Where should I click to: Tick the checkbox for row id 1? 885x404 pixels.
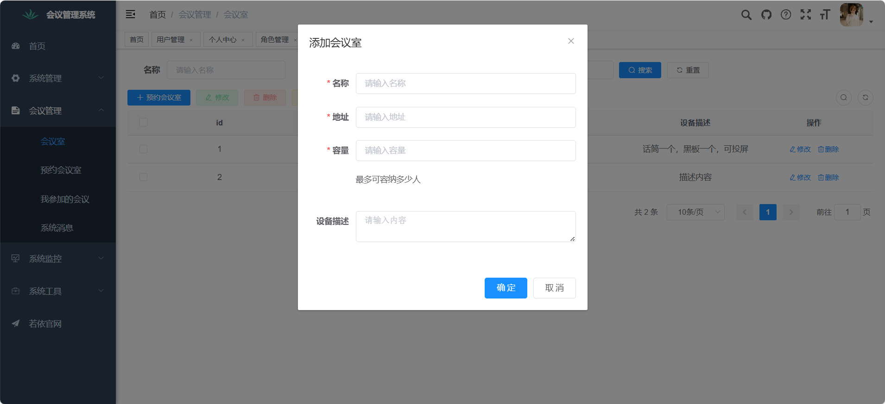[x=143, y=149]
